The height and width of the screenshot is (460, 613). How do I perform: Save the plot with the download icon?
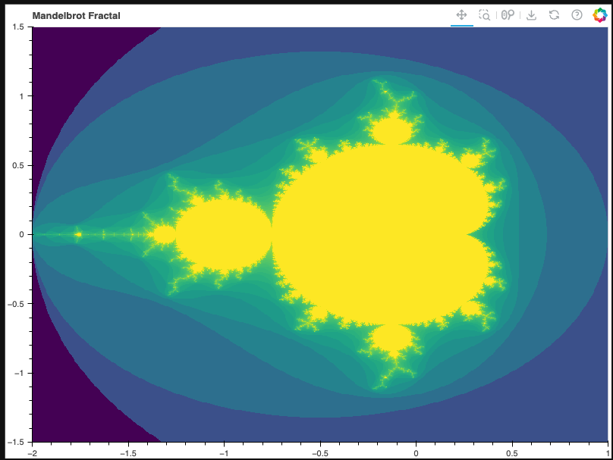(x=531, y=15)
